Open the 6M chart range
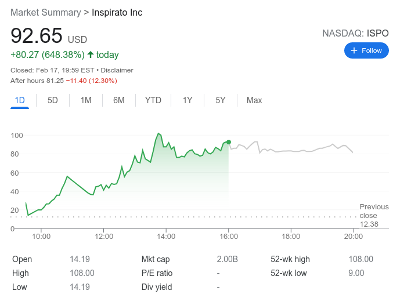The height and width of the screenshot is (305, 411). click(x=119, y=100)
